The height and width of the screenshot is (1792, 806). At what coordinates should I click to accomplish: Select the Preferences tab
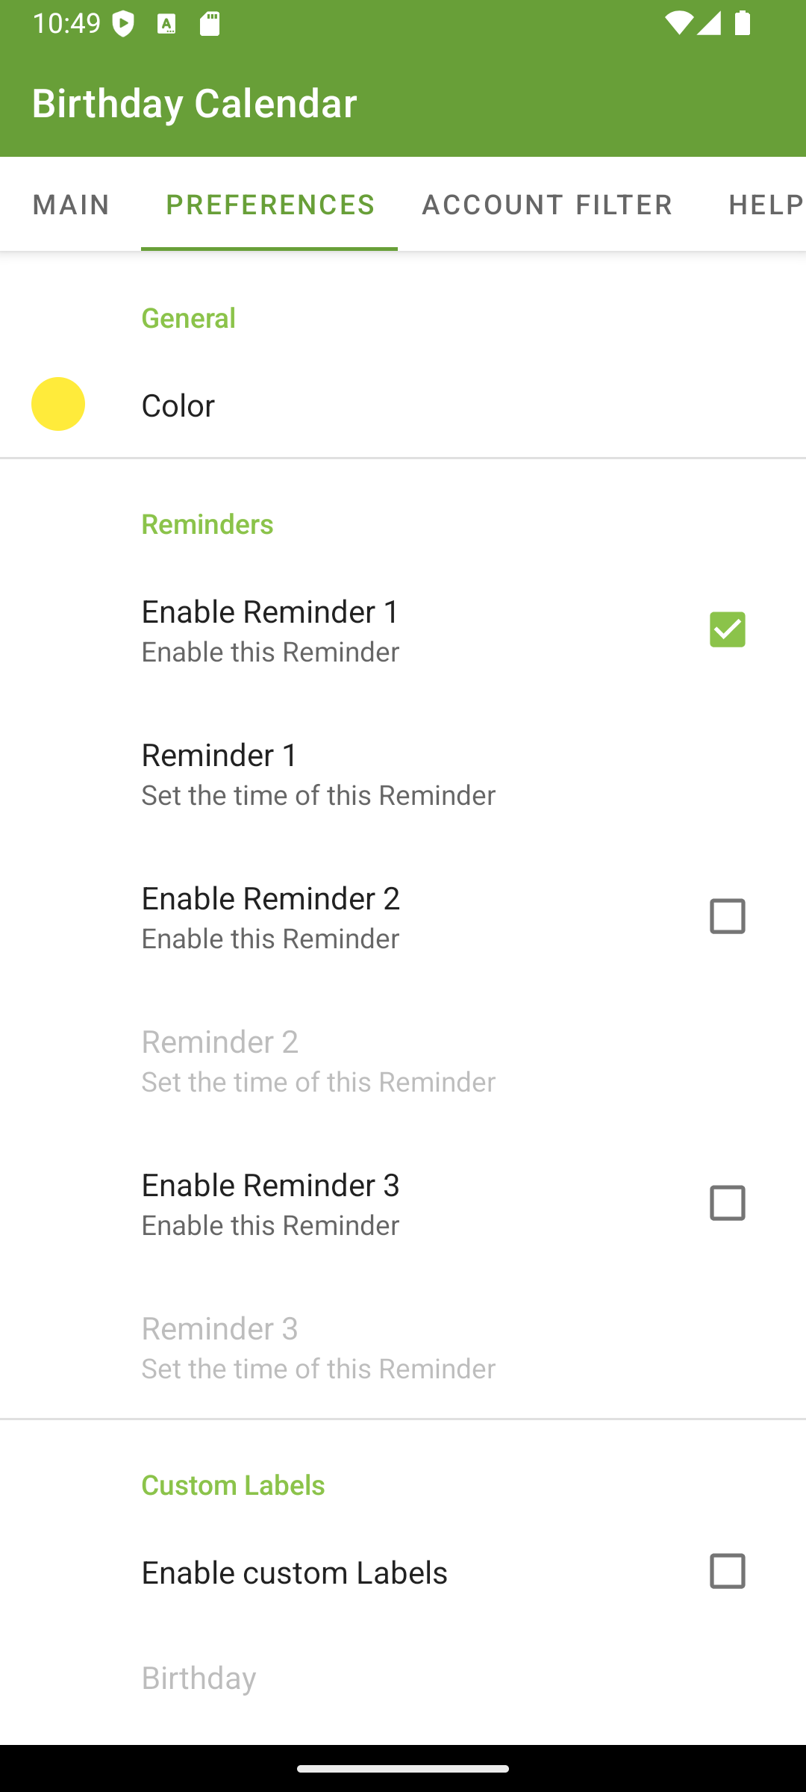coord(269,204)
